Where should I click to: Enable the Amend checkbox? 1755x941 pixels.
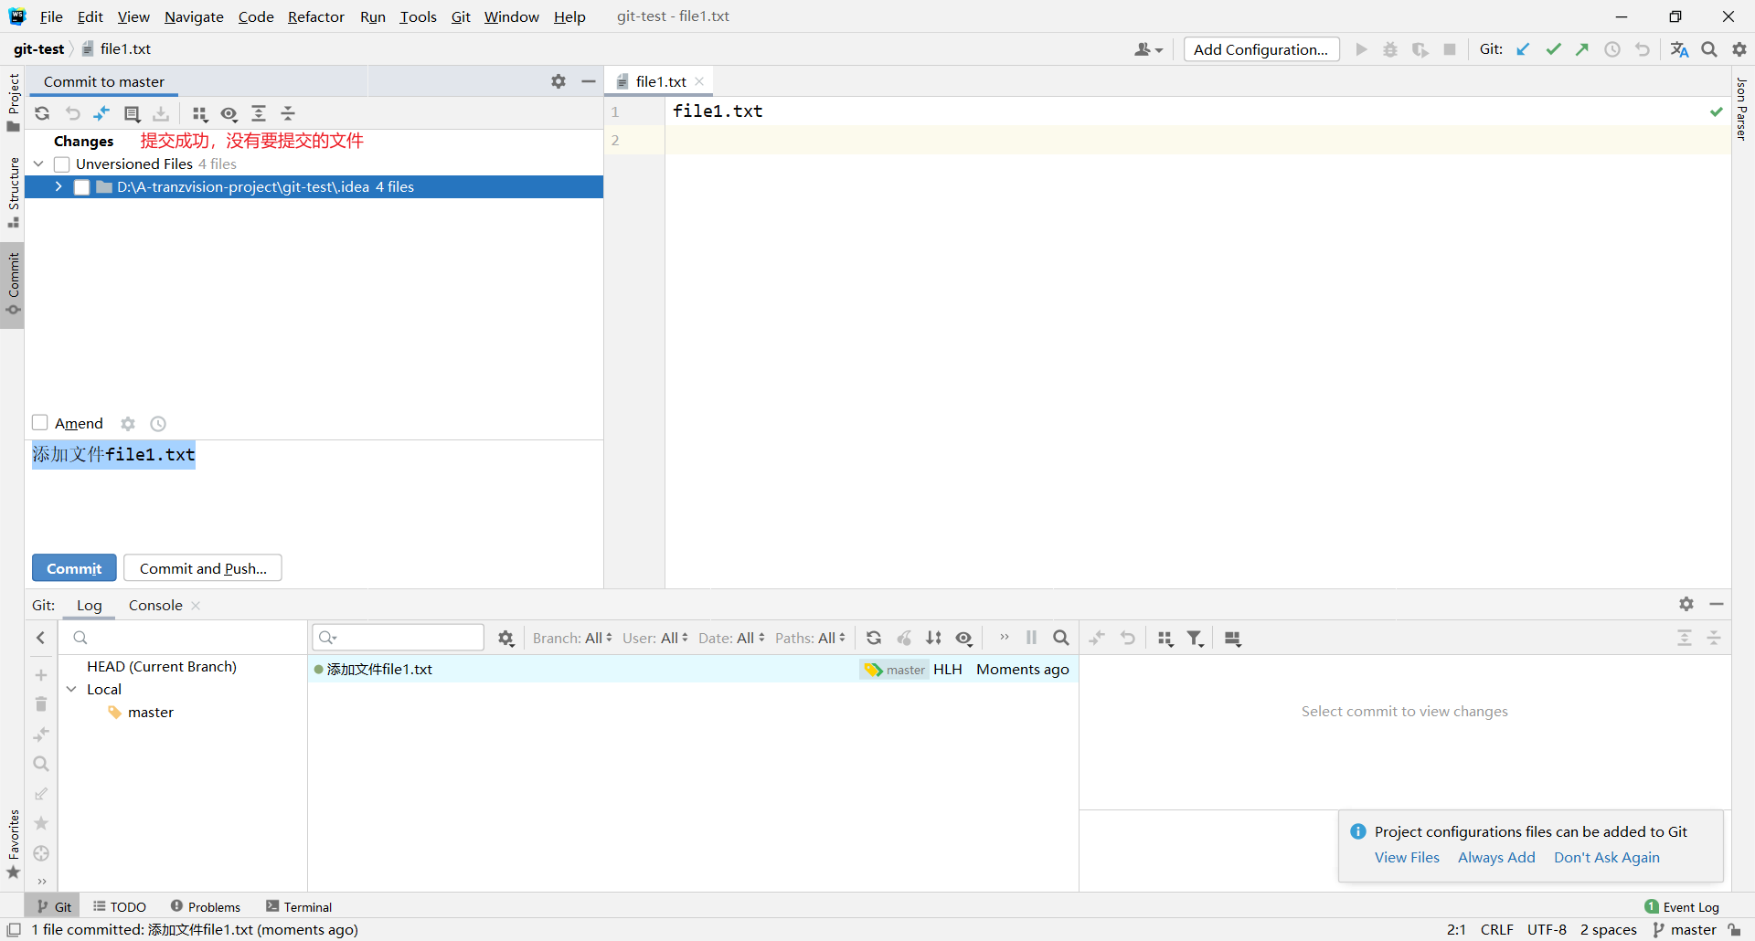(x=40, y=423)
